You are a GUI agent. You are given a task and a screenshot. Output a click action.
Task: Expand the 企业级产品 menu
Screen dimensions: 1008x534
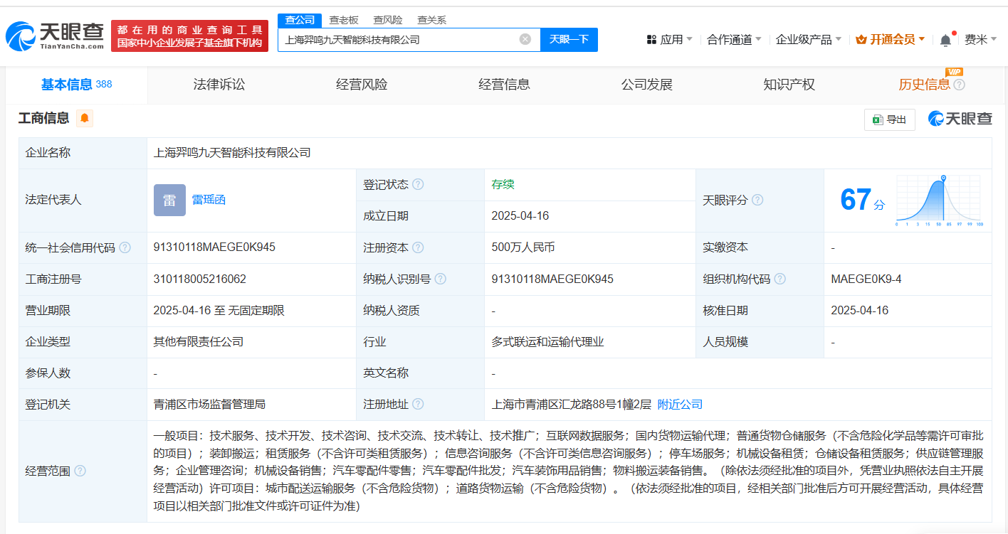click(x=808, y=40)
